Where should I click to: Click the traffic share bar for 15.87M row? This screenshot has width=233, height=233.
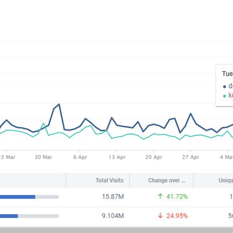coord(29,197)
